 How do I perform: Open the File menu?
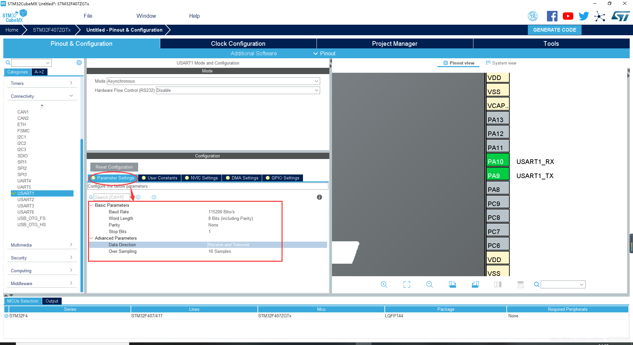(x=88, y=16)
